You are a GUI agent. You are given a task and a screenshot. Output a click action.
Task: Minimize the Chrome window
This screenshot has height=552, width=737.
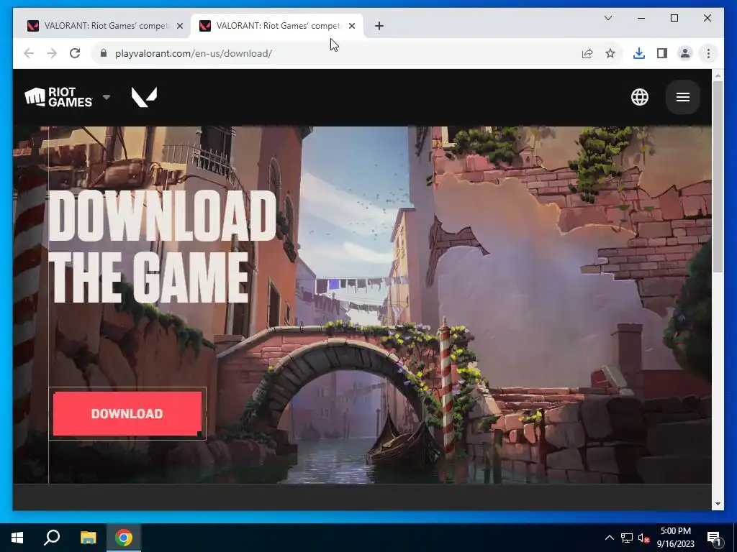641,18
